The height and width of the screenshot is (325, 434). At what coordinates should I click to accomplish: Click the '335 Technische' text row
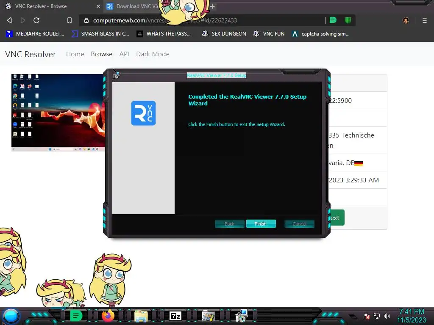pyautogui.click(x=351, y=135)
